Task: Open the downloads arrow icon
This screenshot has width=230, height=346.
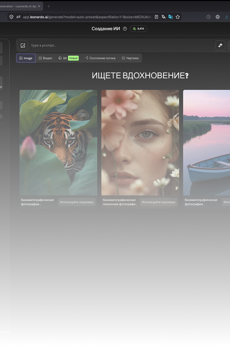Action: [227, 17]
